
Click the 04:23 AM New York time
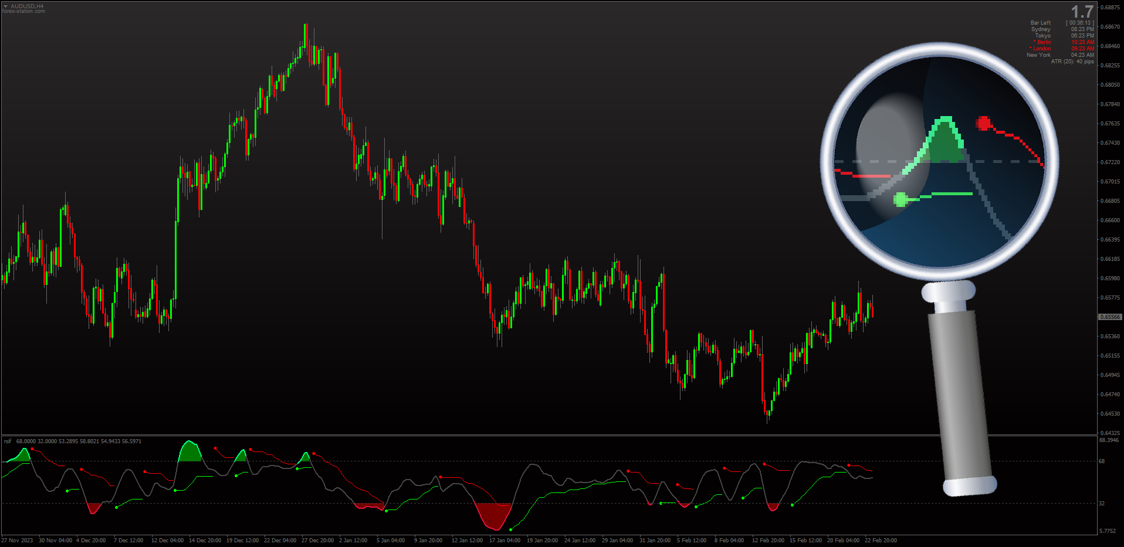tap(1082, 55)
